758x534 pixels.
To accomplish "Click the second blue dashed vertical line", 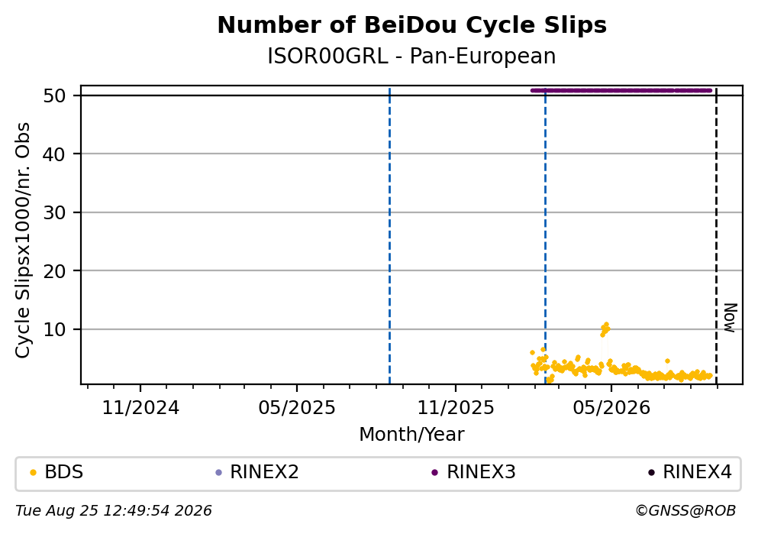I will 545,236.
